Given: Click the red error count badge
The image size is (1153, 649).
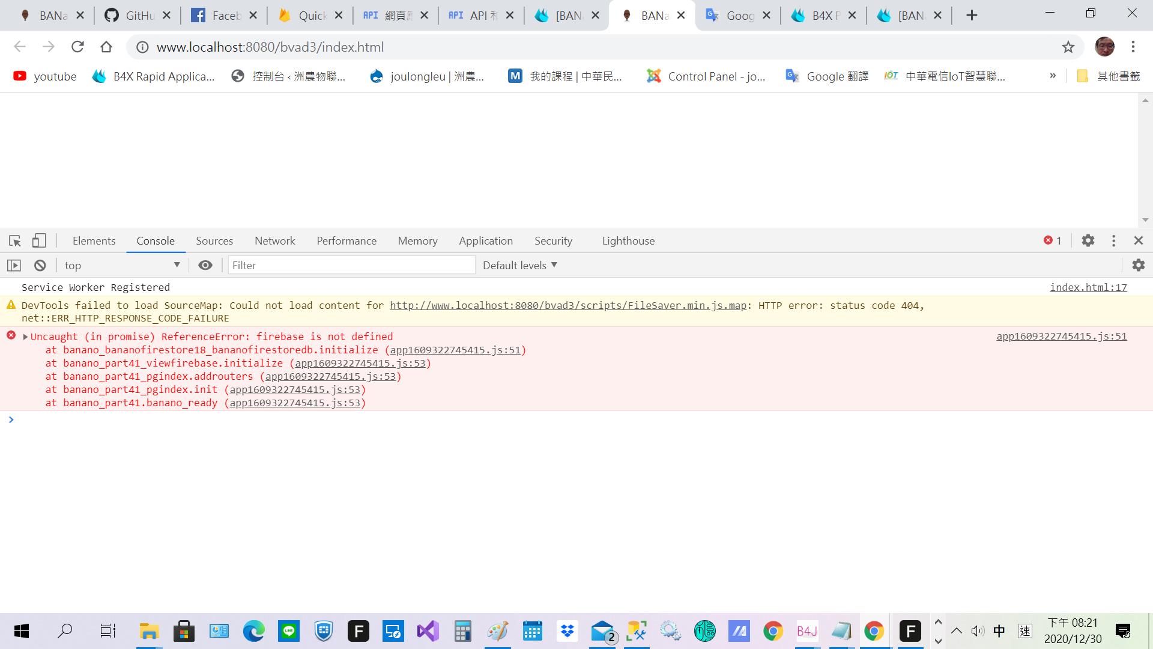Looking at the screenshot, I should click(x=1052, y=241).
